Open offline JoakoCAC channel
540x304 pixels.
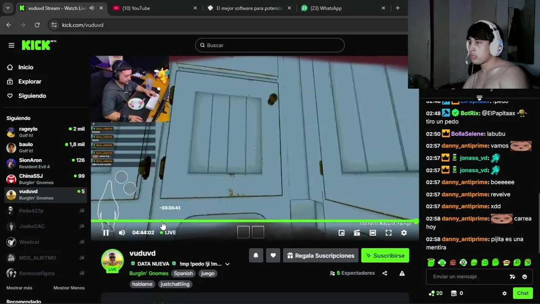(x=45, y=226)
